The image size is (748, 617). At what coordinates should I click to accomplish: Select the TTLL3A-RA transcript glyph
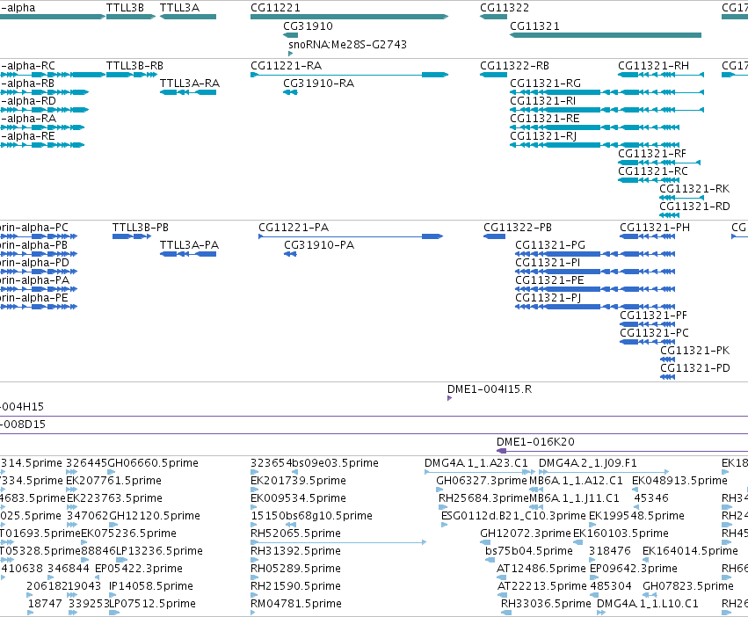pyautogui.click(x=188, y=92)
